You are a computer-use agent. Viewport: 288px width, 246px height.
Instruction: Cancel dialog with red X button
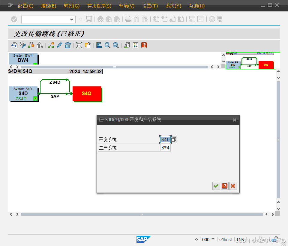point(233,186)
